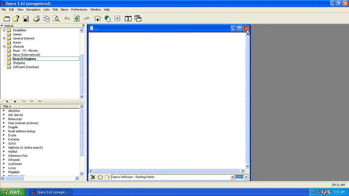Viewport: 349px width, 196px height.
Task: Go forward with the right arrow icon
Action: 87,19
